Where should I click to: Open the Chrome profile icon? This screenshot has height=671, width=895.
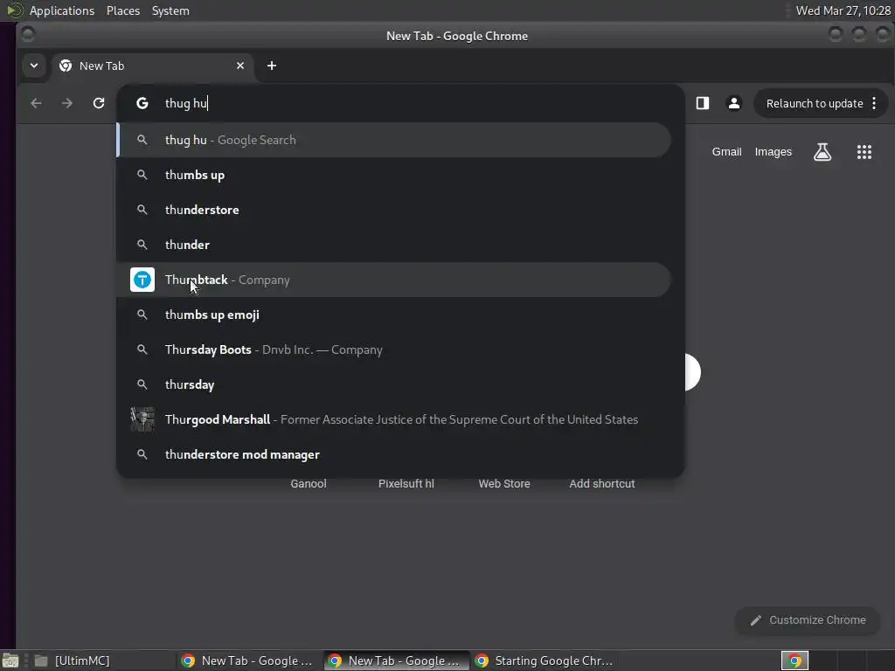(x=734, y=103)
